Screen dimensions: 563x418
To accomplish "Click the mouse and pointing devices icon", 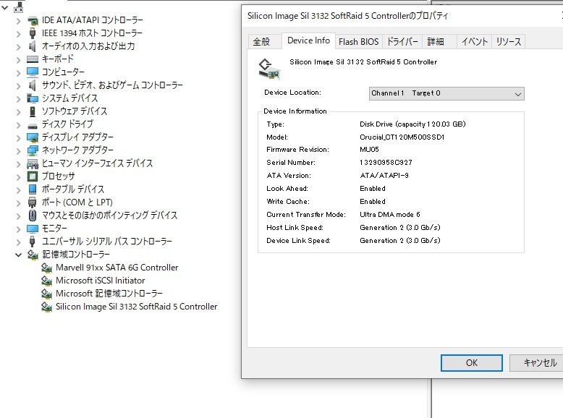I will click(33, 216).
